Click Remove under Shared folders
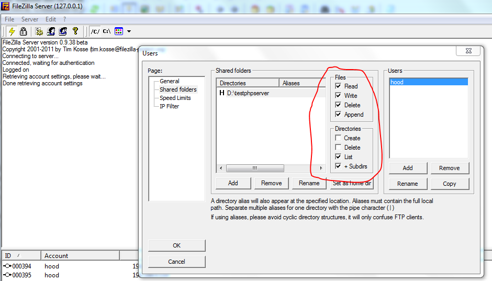The image size is (492, 281). pyautogui.click(x=272, y=183)
